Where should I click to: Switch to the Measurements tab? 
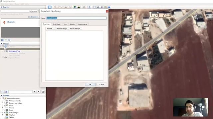click(x=82, y=24)
